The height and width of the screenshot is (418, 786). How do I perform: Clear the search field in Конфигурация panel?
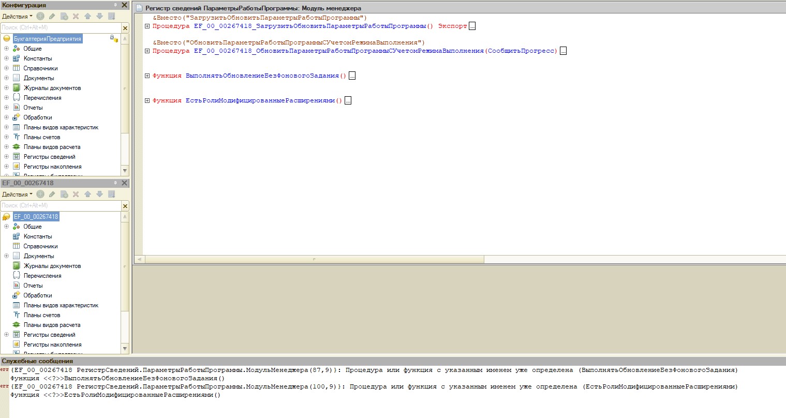click(125, 28)
